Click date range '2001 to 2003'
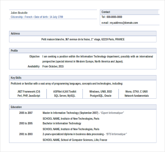This screenshot has width=165, height=152. coord(26,134)
